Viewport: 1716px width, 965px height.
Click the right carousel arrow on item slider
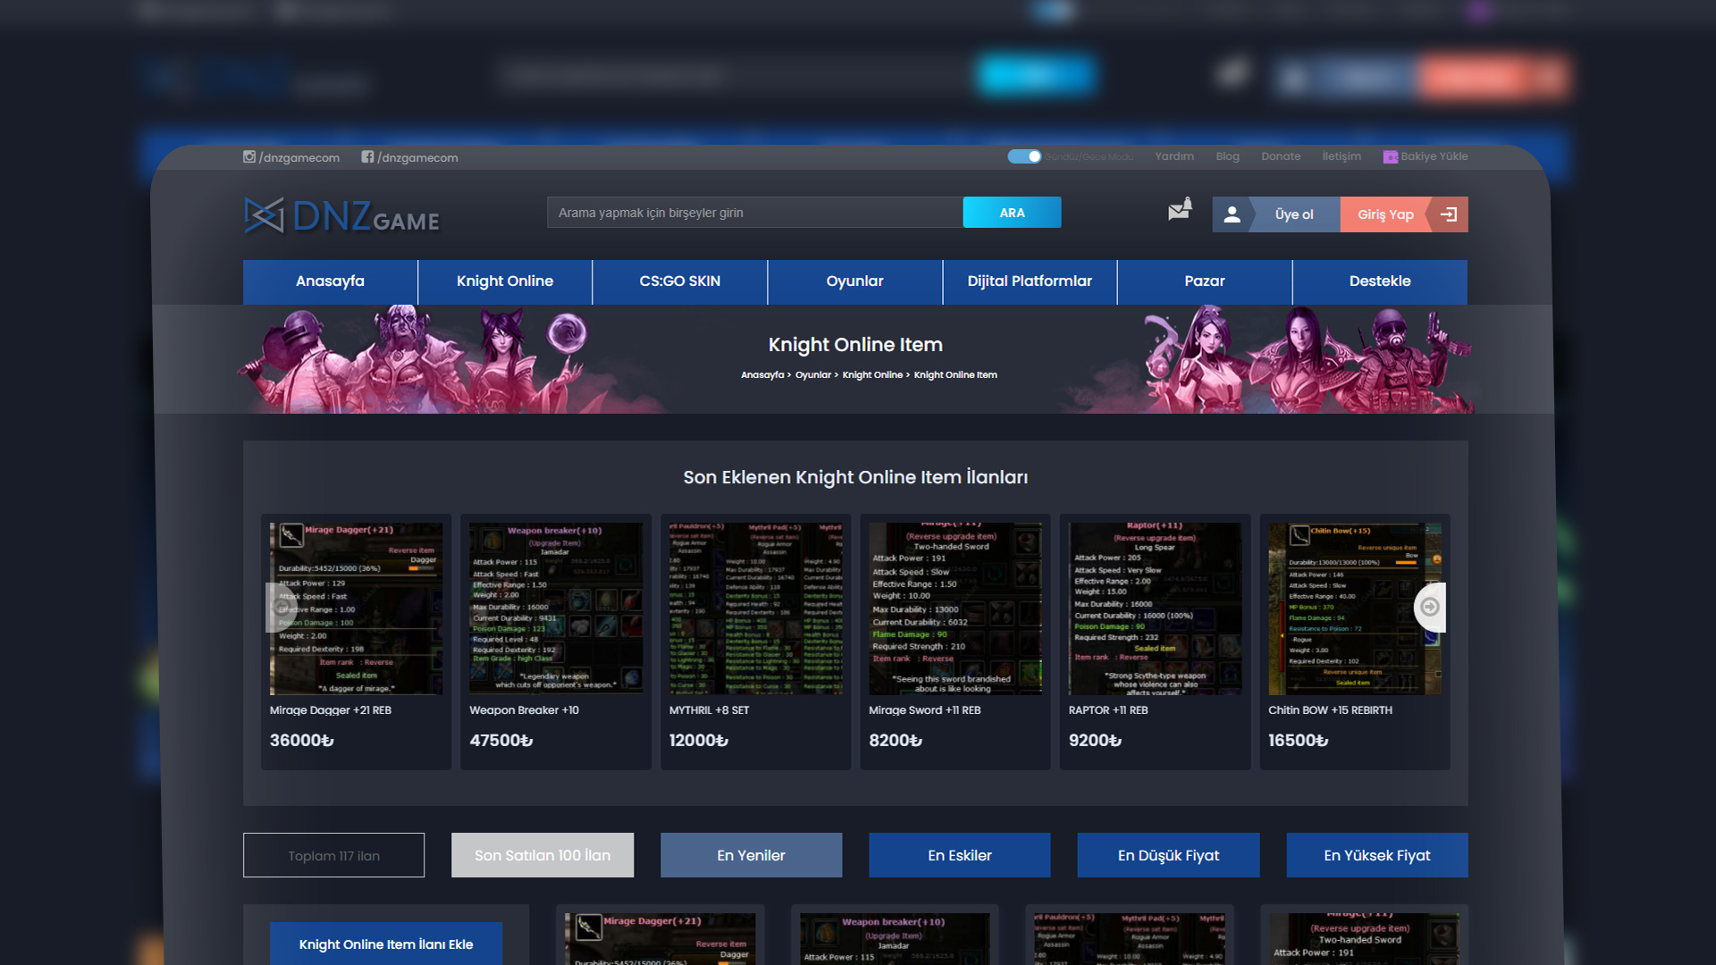click(x=1428, y=608)
